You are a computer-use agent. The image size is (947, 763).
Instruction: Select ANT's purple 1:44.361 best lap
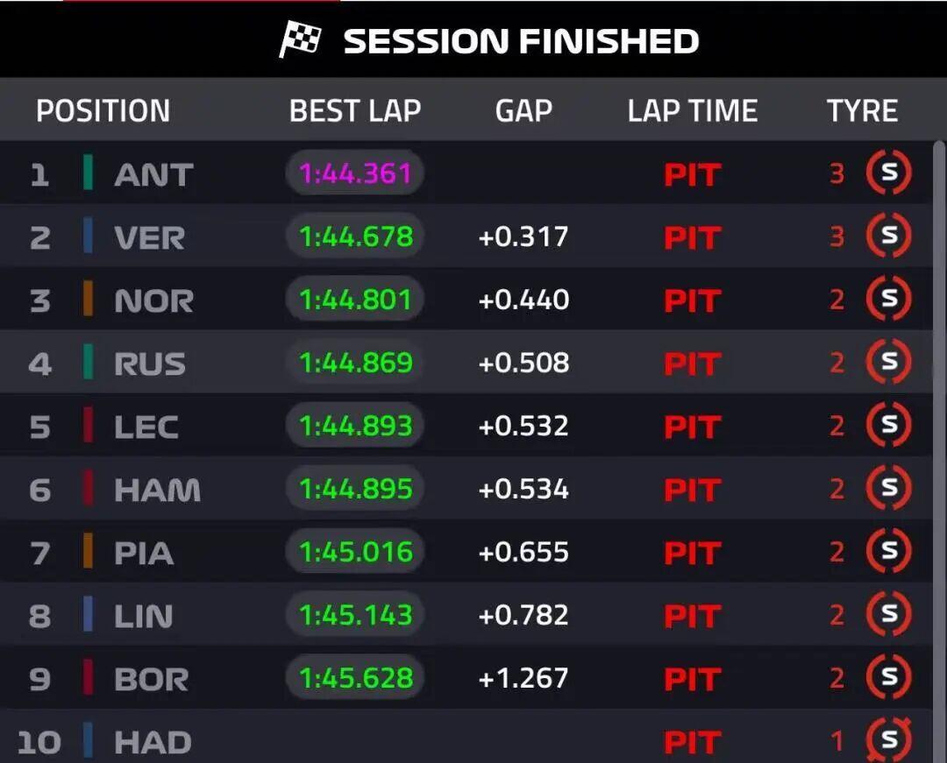[x=355, y=173]
